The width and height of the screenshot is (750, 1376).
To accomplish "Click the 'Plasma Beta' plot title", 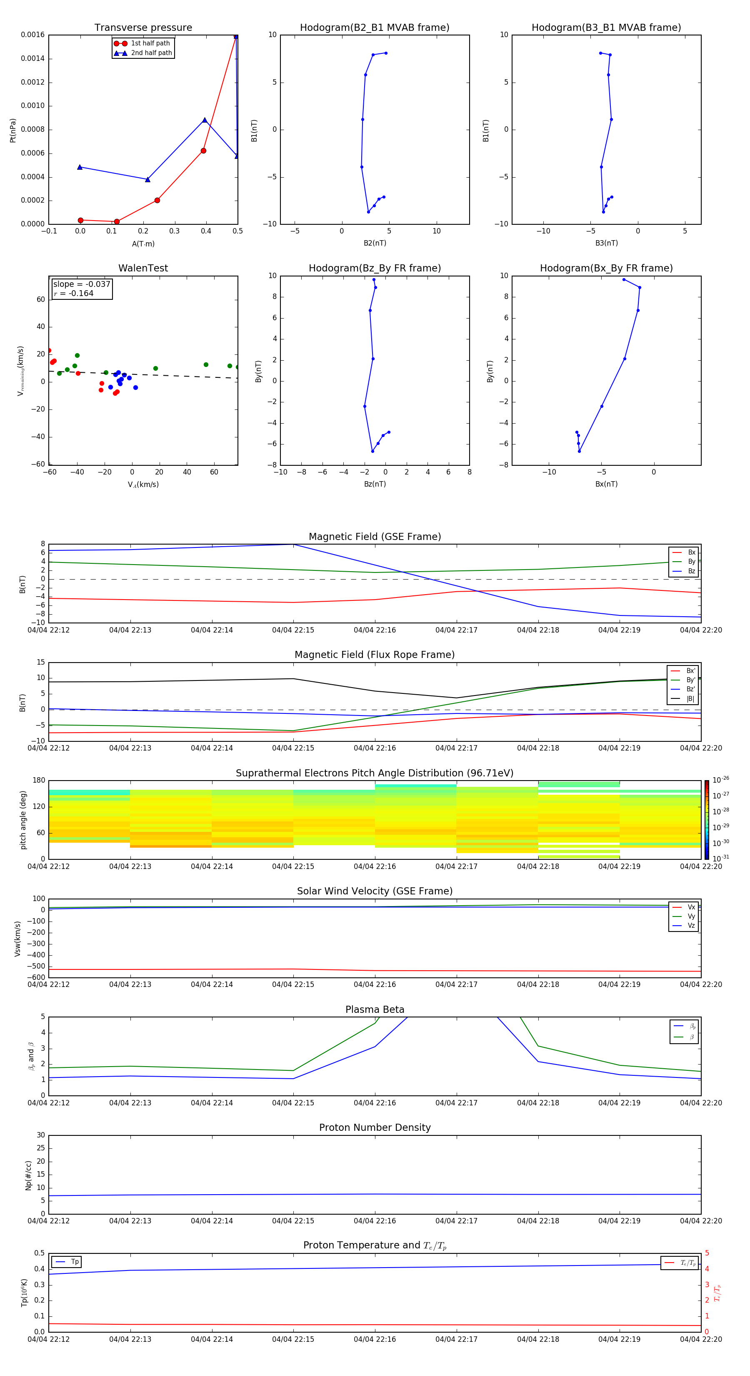I will point(375,1009).
